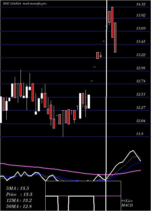Click the 11.8 price axis label

(140, 134)
